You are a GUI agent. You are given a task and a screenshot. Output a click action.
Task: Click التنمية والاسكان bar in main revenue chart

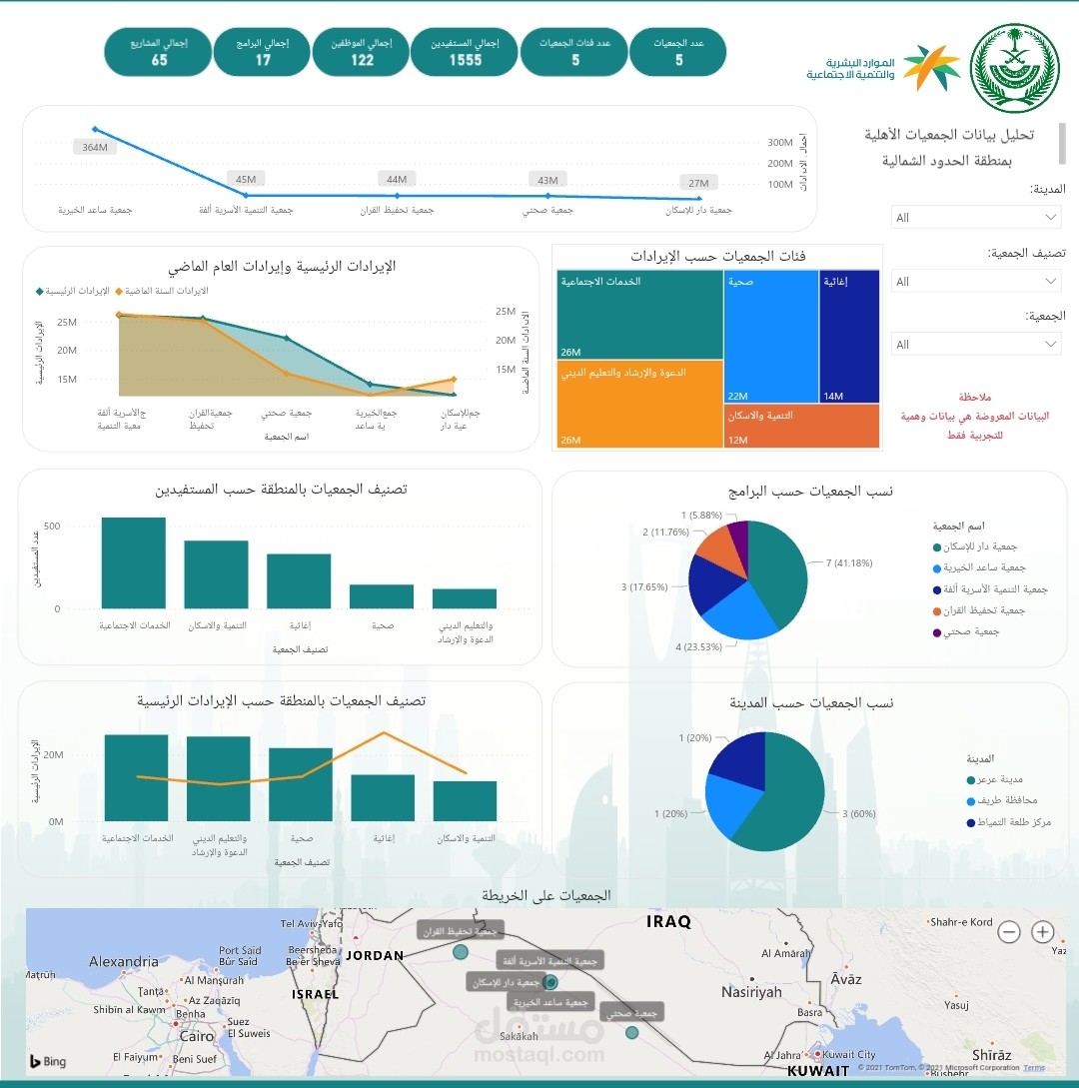tap(465, 801)
